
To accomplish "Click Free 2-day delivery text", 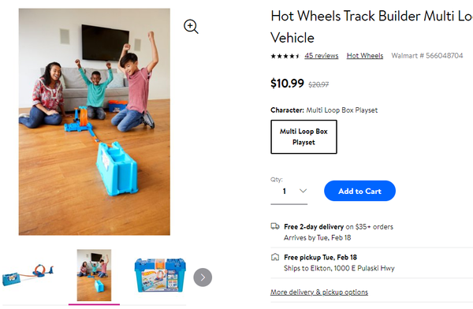I will pos(314,226).
